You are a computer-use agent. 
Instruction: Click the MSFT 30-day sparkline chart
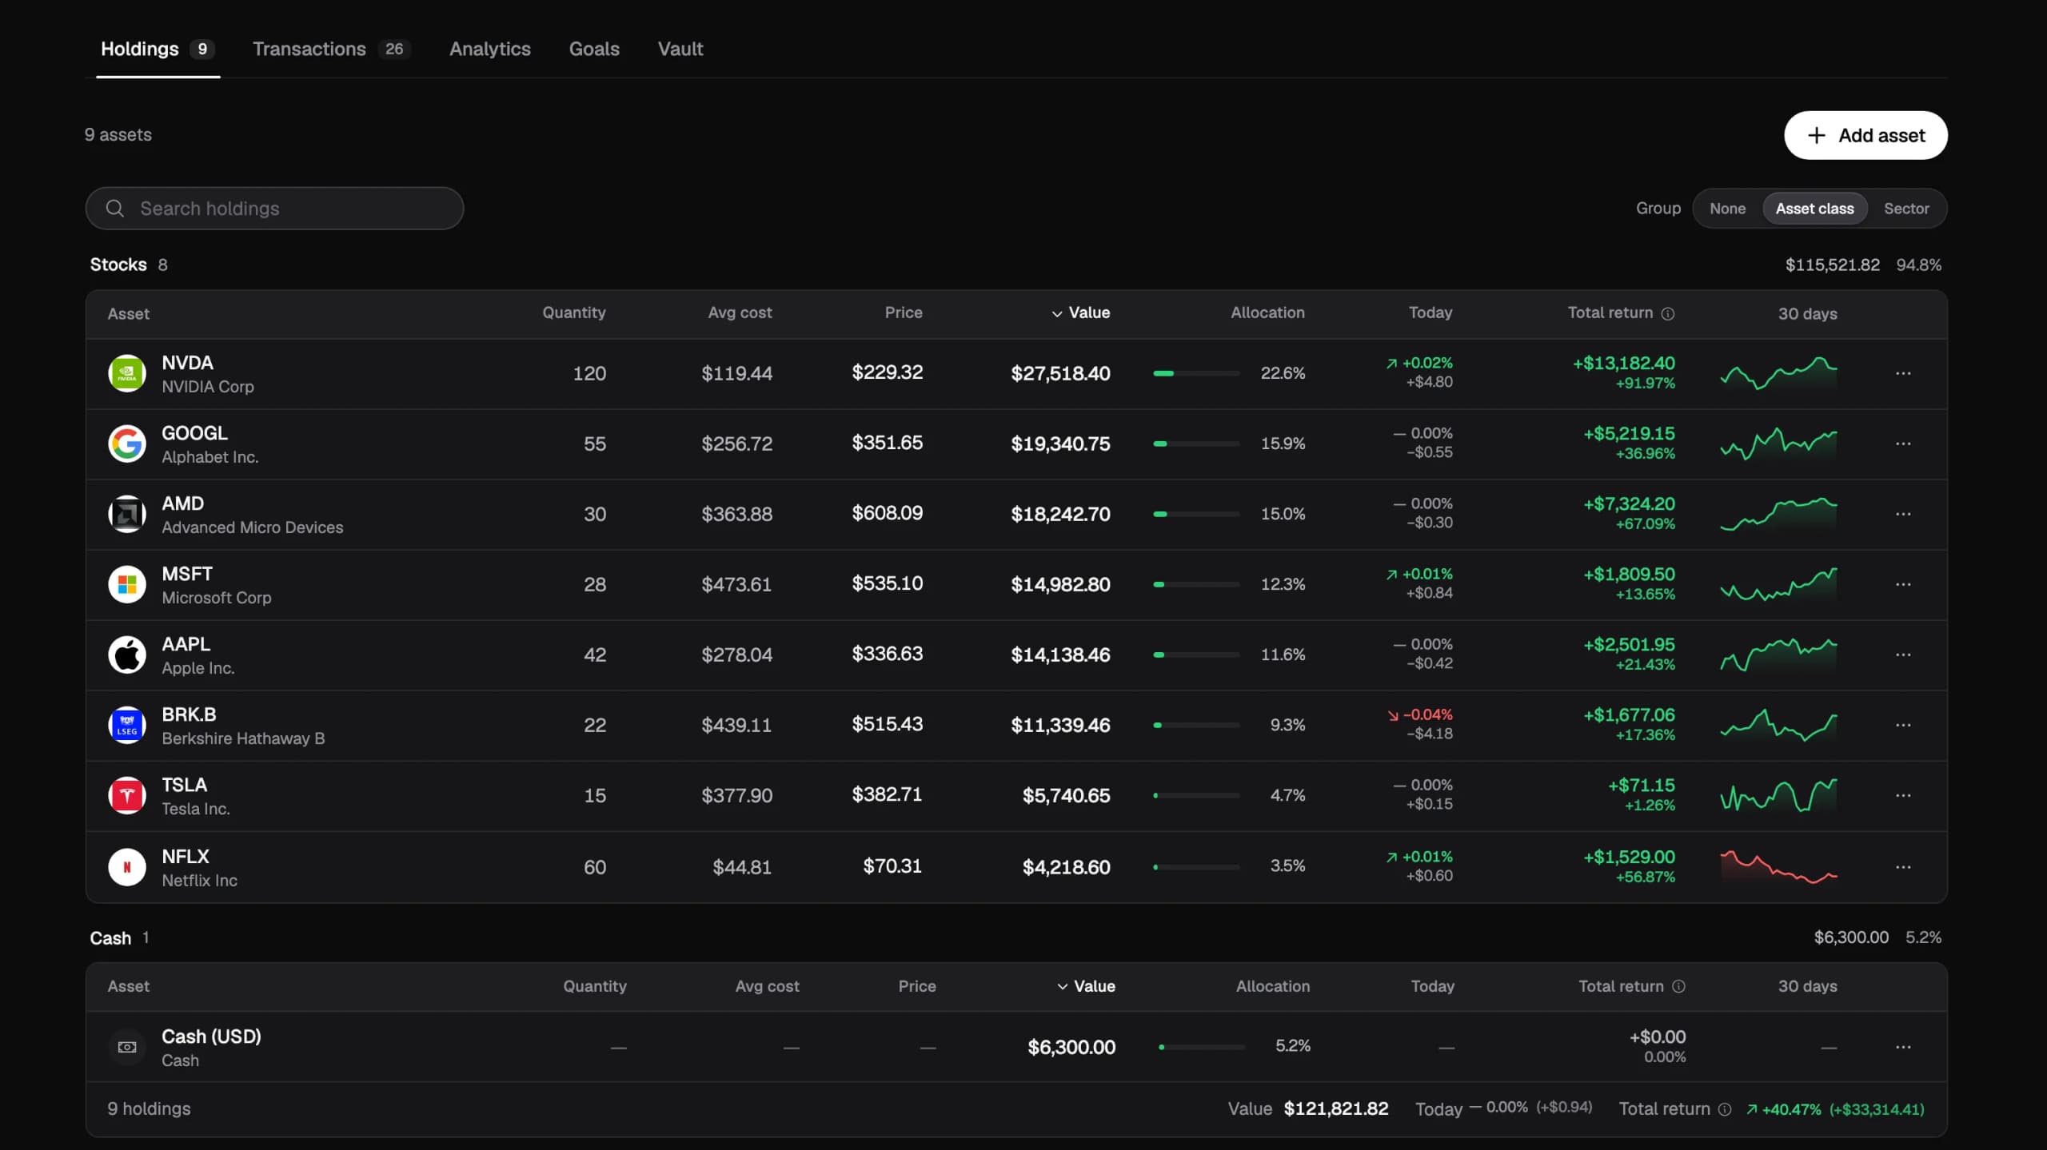1778,584
